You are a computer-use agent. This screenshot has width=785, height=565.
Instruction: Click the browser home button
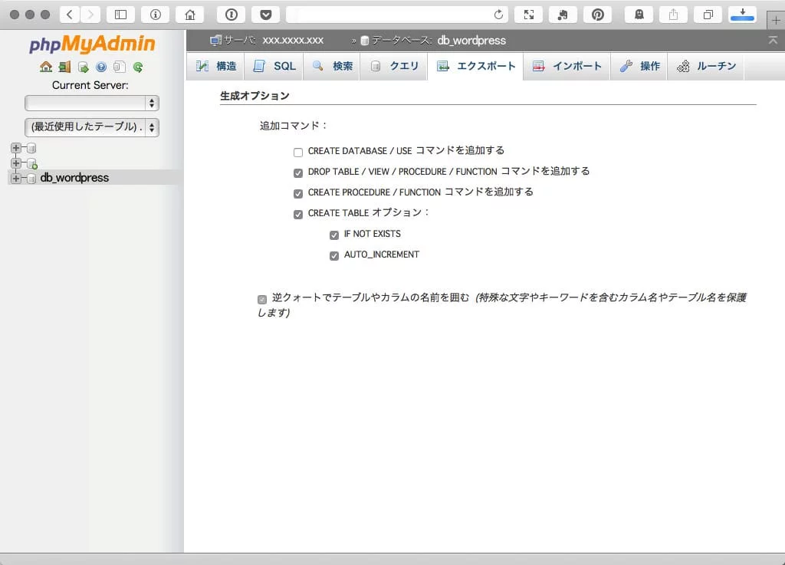click(x=190, y=15)
